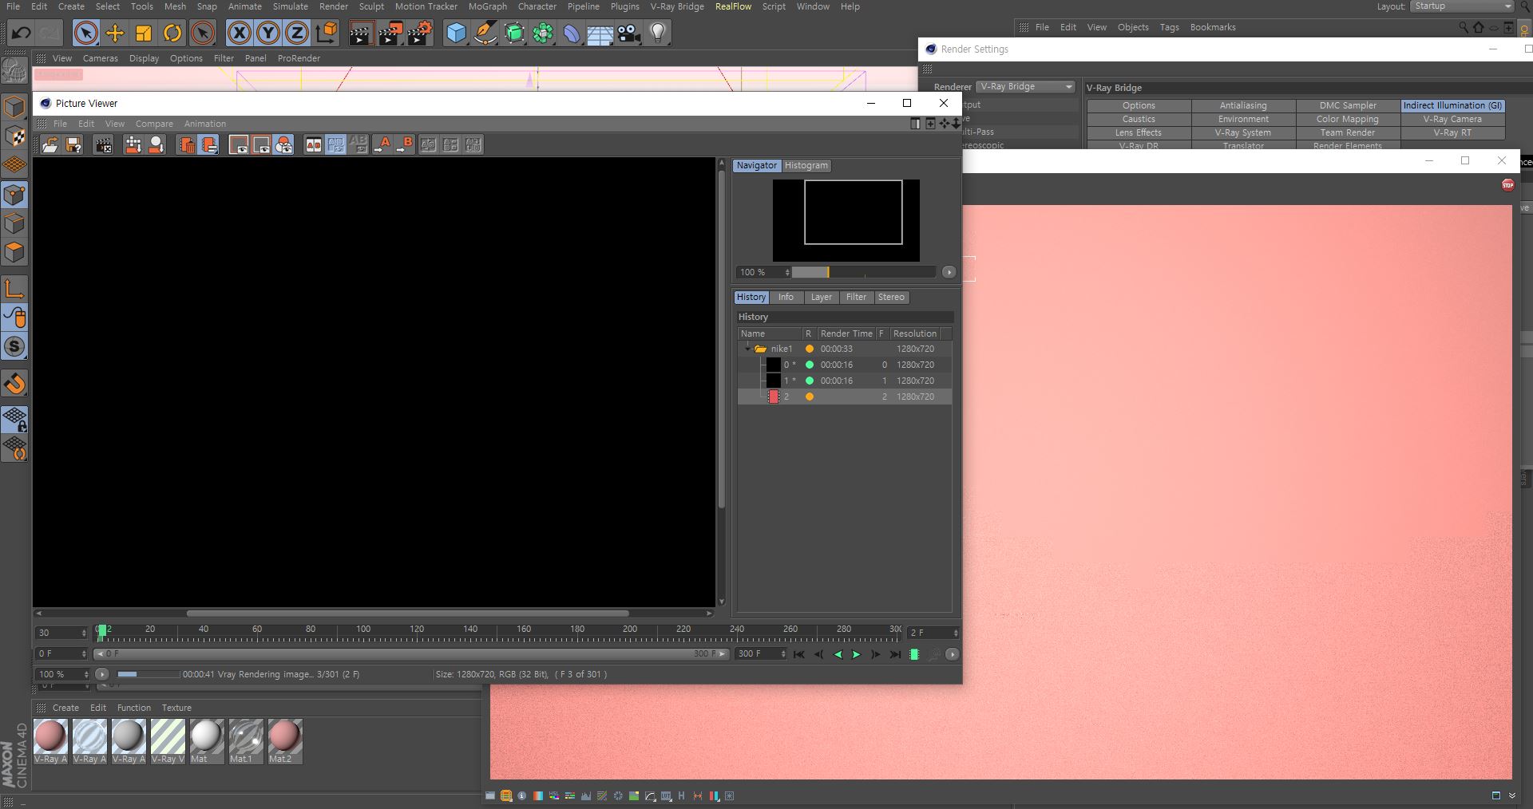Click Set as A compare icon

tap(382, 144)
